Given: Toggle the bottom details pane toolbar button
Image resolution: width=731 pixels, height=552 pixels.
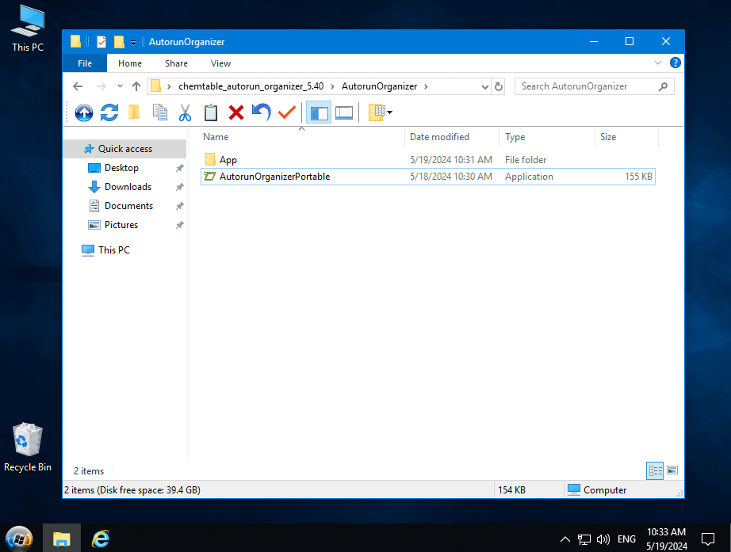Looking at the screenshot, I should [344, 112].
